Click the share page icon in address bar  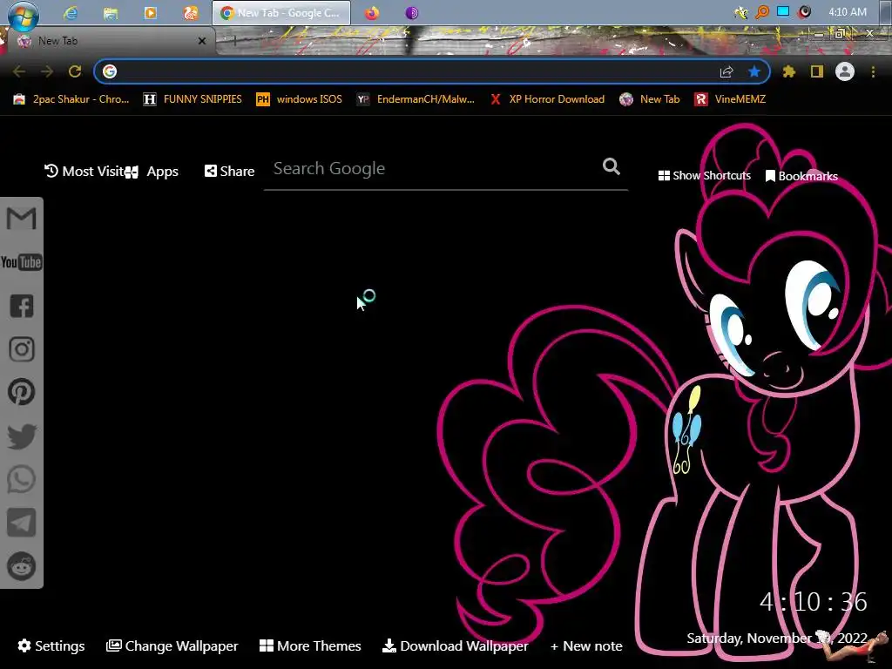[726, 71]
